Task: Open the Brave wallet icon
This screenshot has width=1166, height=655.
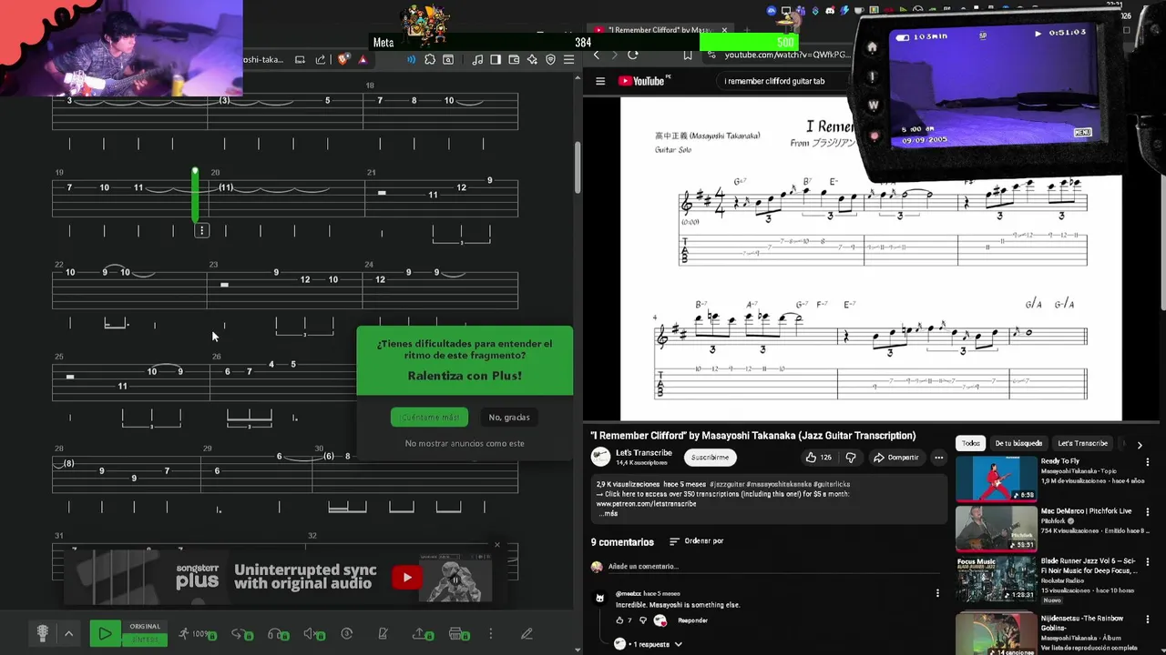Action: click(x=514, y=59)
